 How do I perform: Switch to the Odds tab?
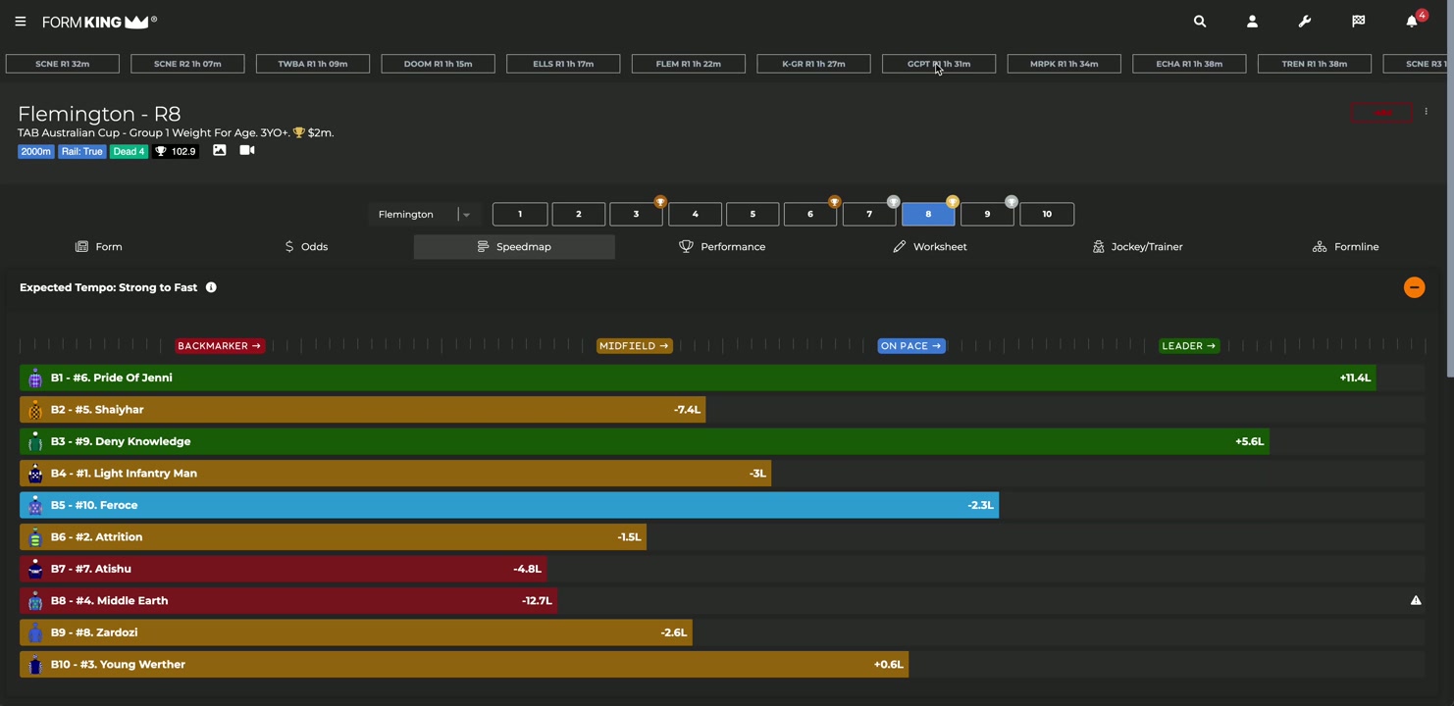click(306, 247)
